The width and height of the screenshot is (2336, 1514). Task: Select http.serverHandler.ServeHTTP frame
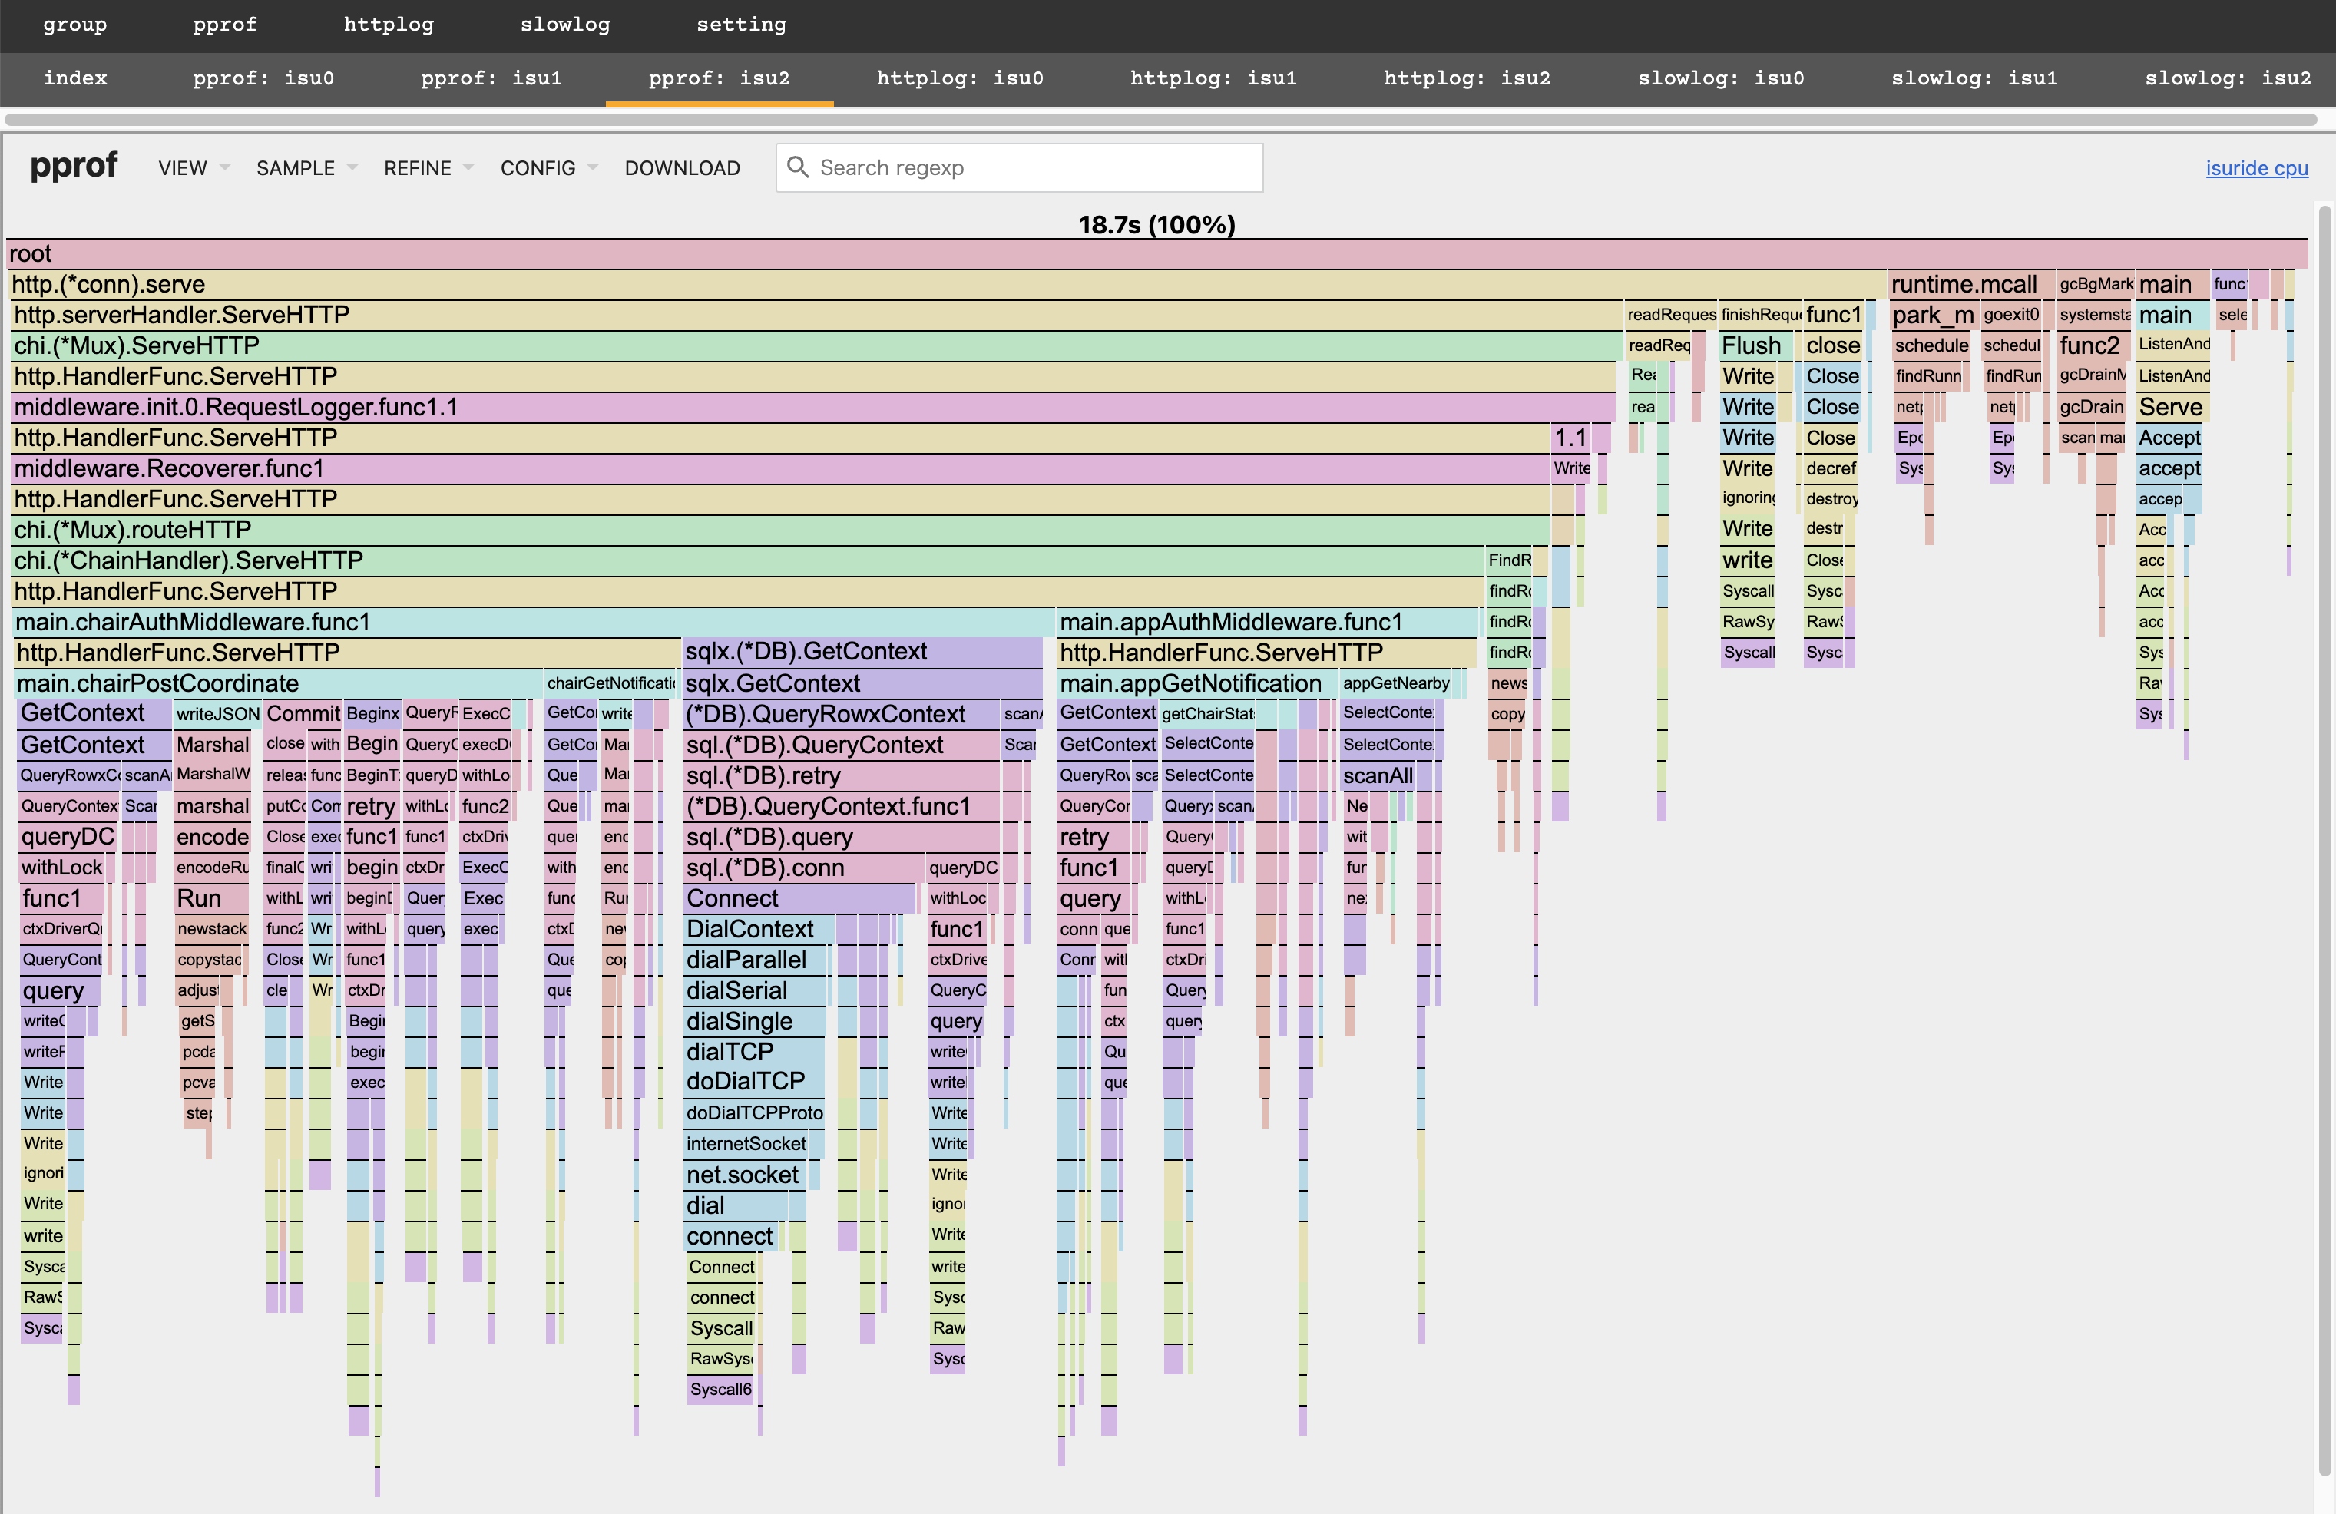(816, 315)
